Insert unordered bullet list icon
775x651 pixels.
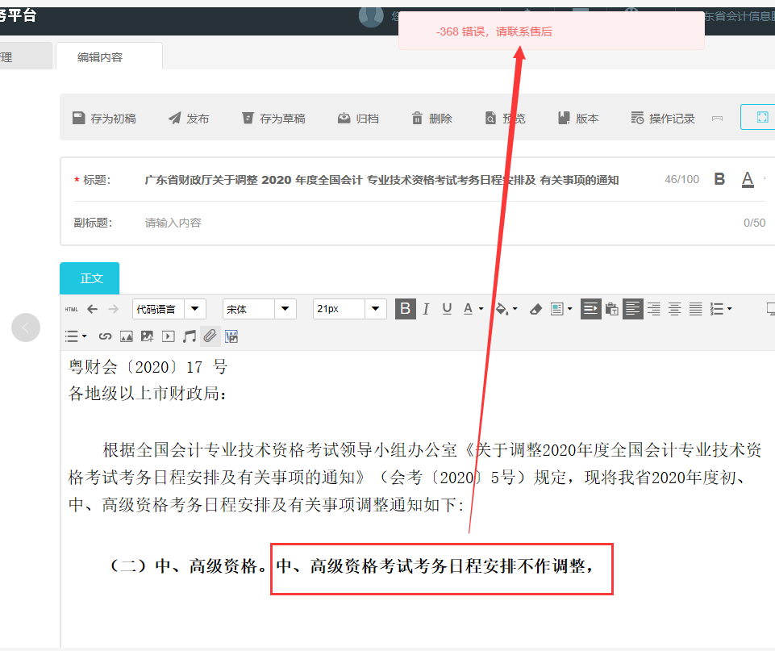[72, 336]
